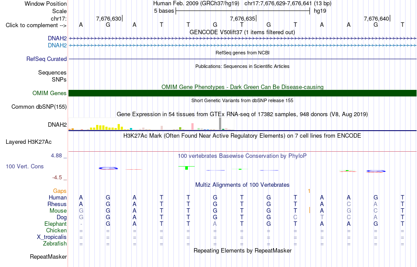The image size is (417, 267).
Task: Click the Dog species label
Action: (x=62, y=217)
